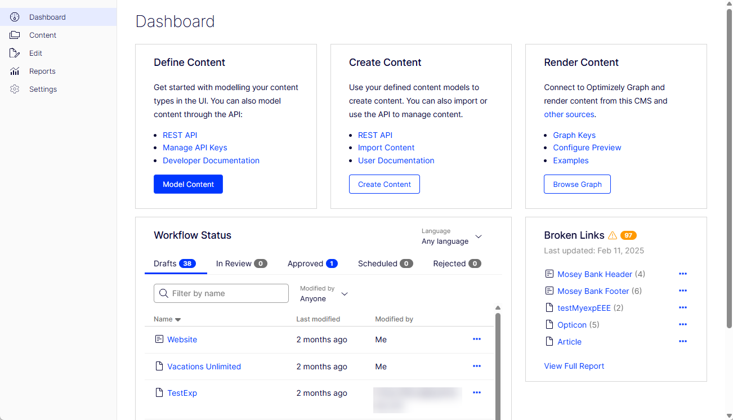This screenshot has width=733, height=420.
Task: Open the more options menu for Vacations Unlimited
Action: [477, 366]
